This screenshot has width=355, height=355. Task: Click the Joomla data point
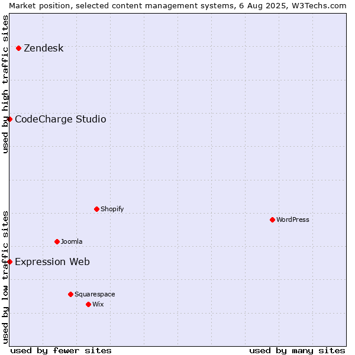click(x=57, y=241)
